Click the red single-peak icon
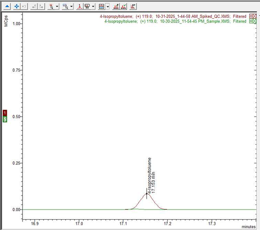The image size is (260, 230). point(80,7)
